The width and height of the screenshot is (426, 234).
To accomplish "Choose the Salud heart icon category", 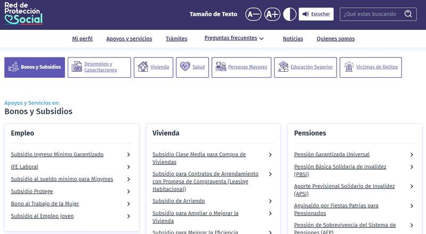I will pyautogui.click(x=192, y=68).
